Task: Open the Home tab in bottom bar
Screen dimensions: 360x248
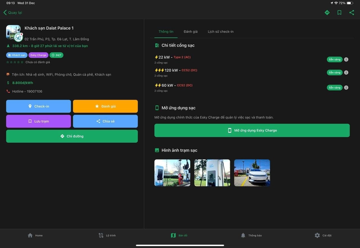Action: [x=35, y=235]
